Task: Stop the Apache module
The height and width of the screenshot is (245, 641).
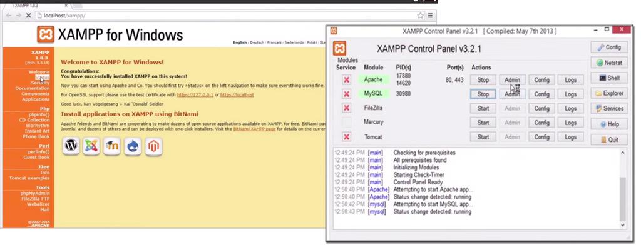Action: (483, 80)
